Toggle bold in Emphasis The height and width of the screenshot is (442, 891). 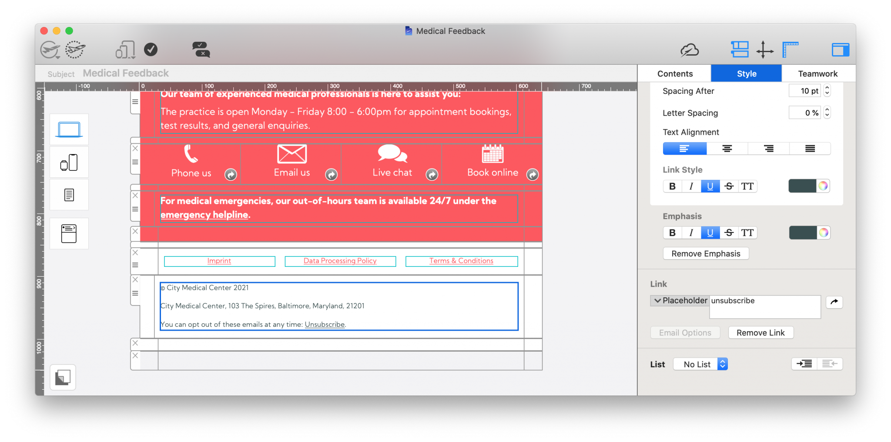pyautogui.click(x=672, y=233)
